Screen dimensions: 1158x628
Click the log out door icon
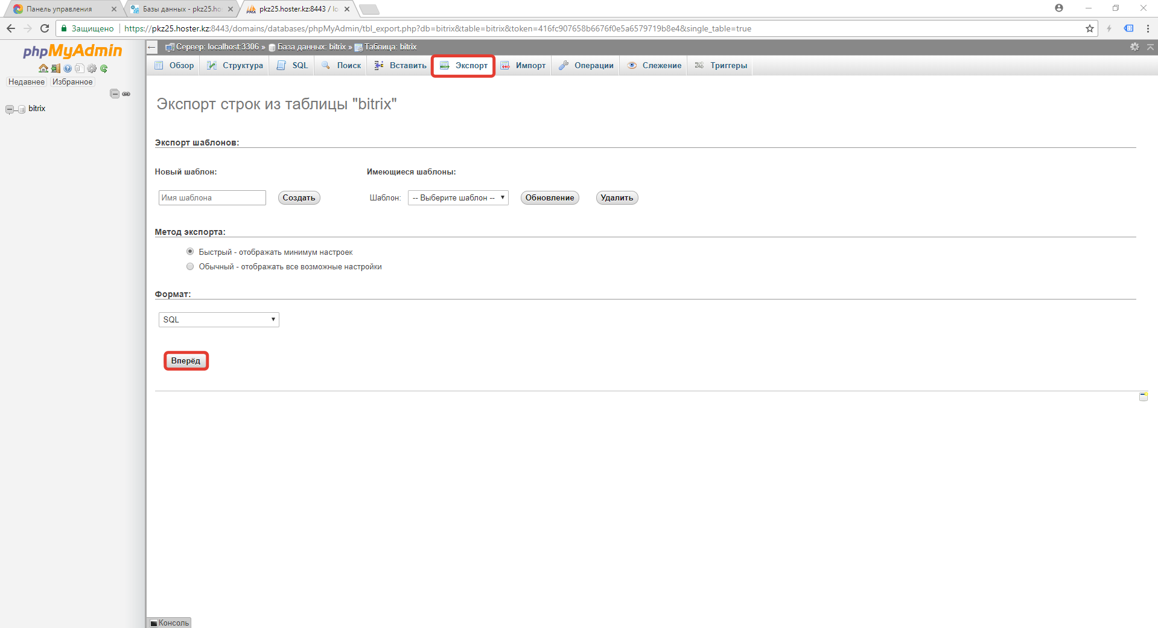[56, 69]
